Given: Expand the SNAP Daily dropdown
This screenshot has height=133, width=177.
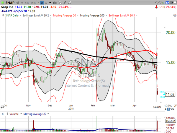Looking at the screenshot, I should coord(20,15).
